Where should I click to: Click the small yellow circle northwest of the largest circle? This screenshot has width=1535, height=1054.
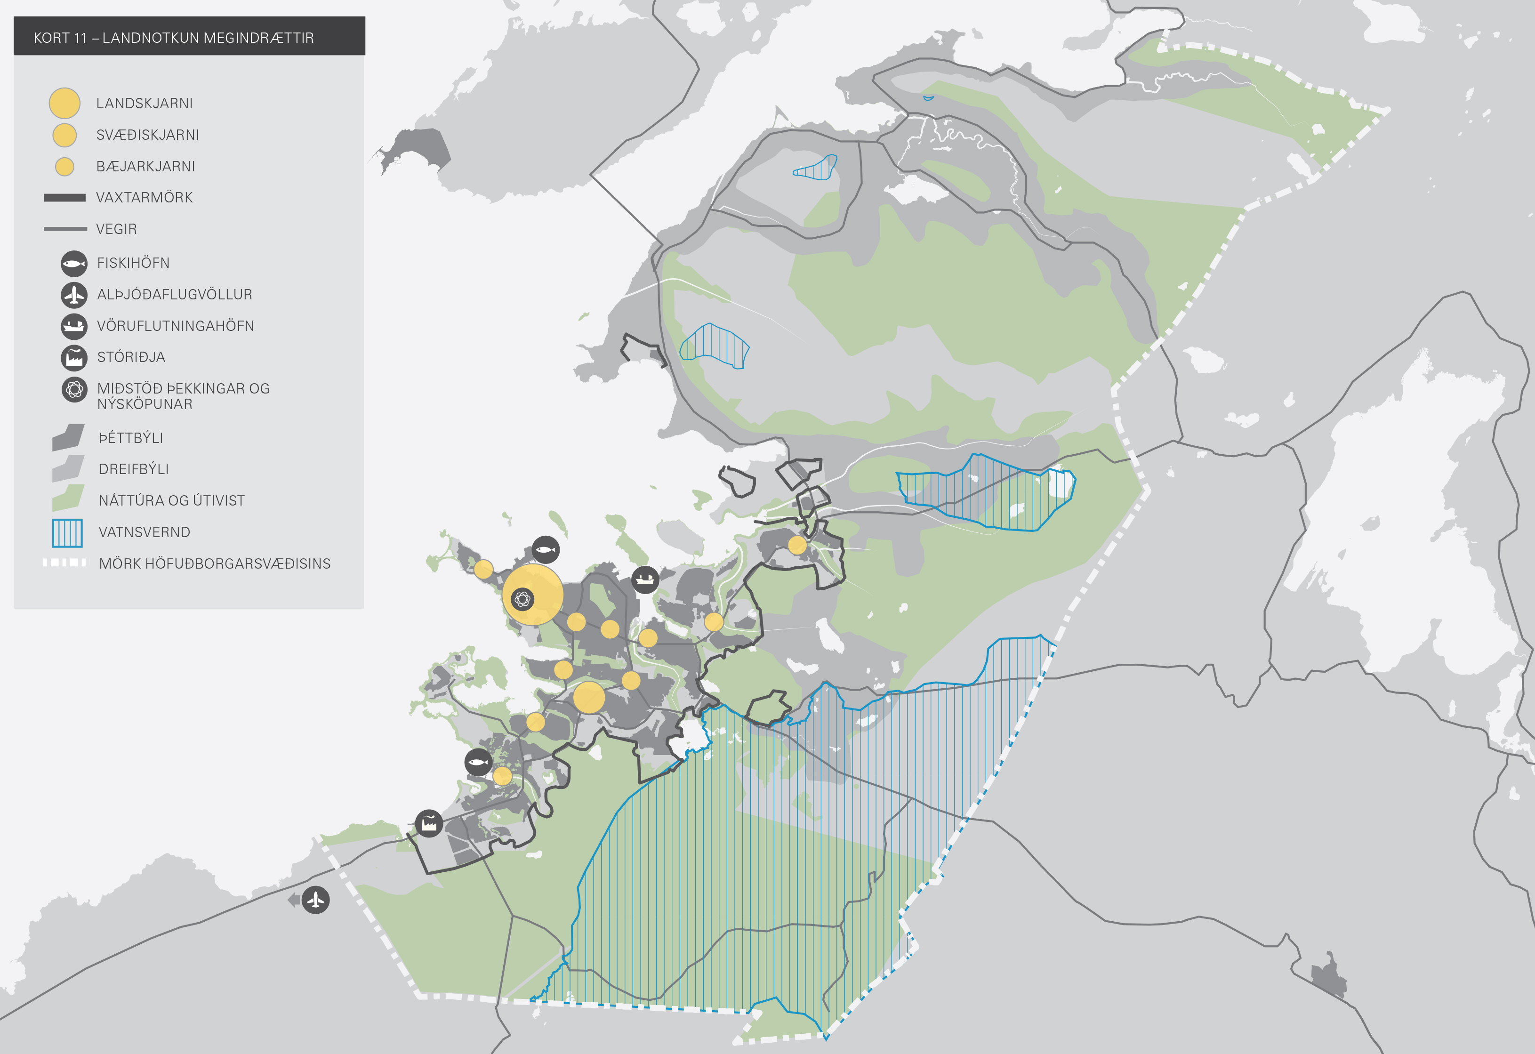point(483,569)
